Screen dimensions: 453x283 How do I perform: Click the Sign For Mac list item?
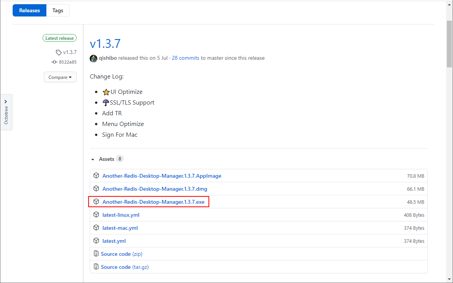120,134
